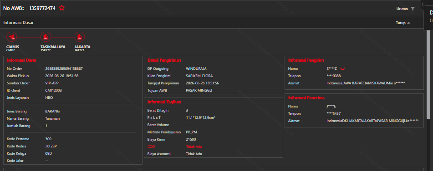433x171 pixels.
Task: Click recipient name J****E
Action: click(331, 106)
